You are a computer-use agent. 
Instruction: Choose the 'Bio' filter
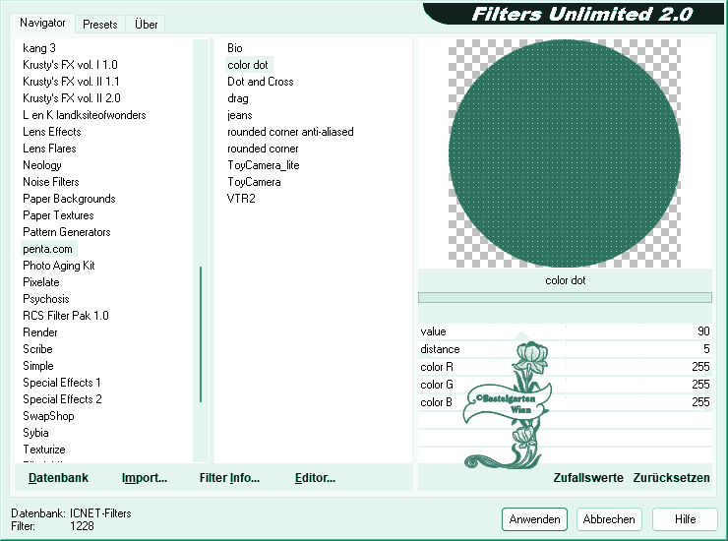point(235,48)
